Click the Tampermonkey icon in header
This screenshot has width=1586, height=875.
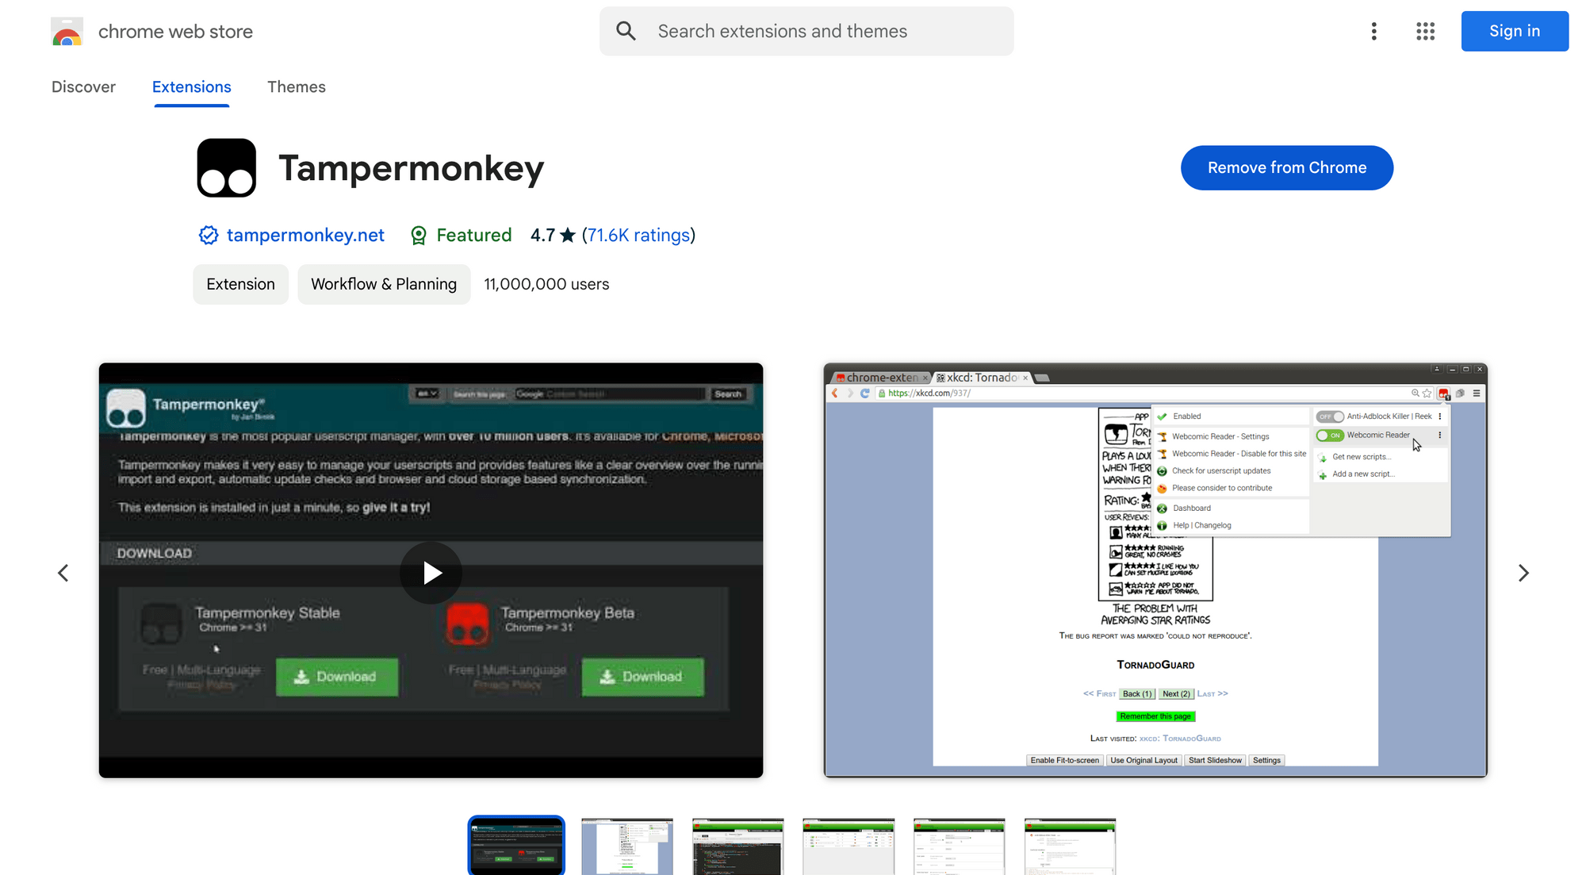[x=225, y=168]
